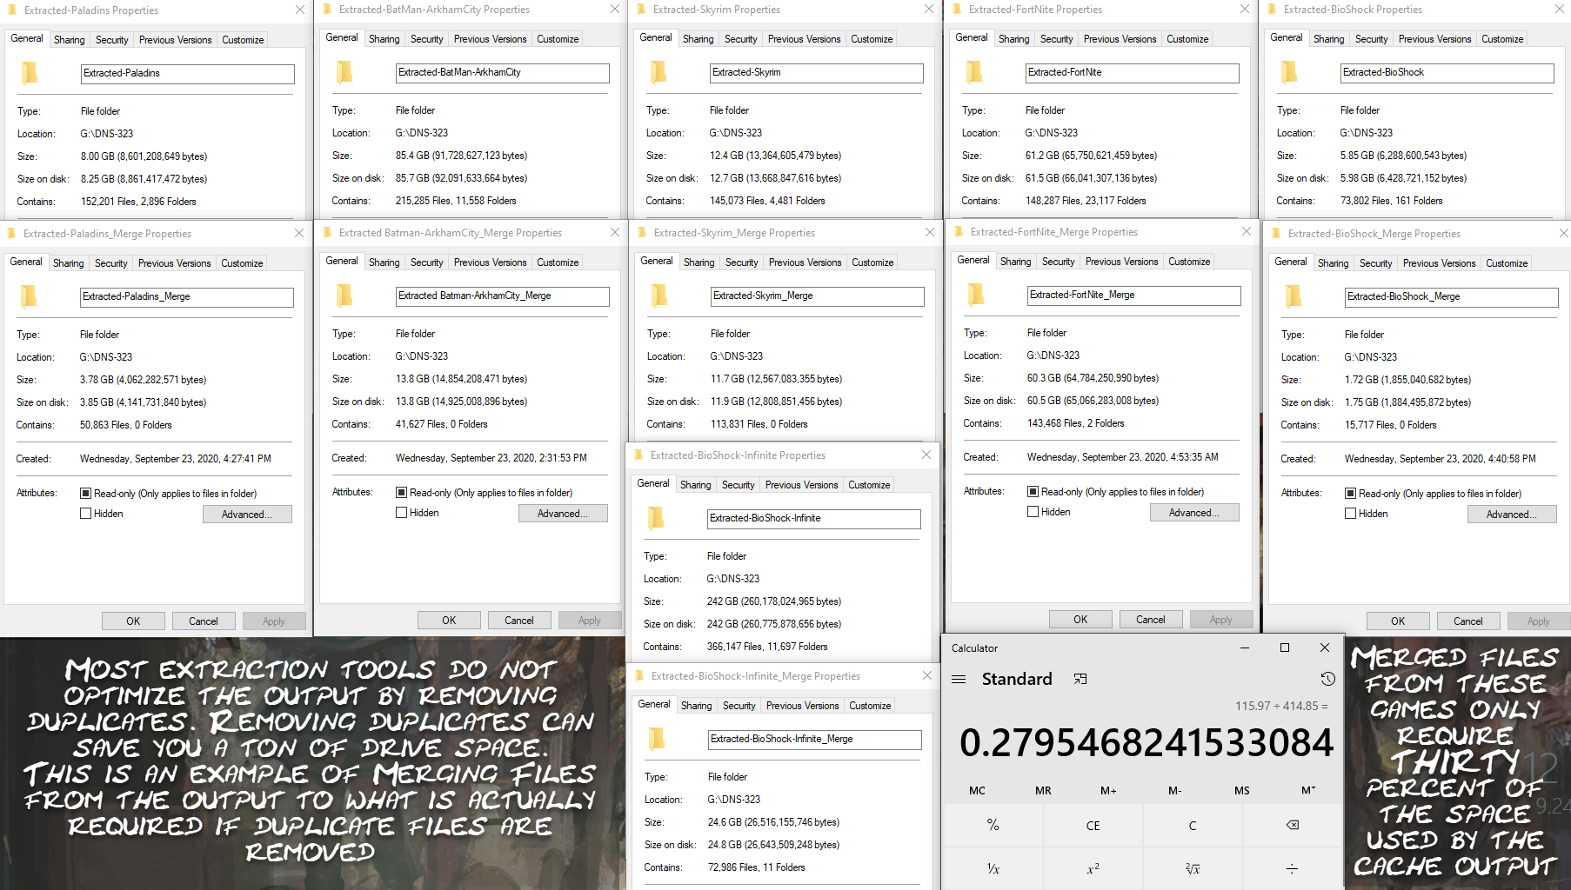The image size is (1571, 890).
Task: Open the Calculator history panel
Action: 1327,679
